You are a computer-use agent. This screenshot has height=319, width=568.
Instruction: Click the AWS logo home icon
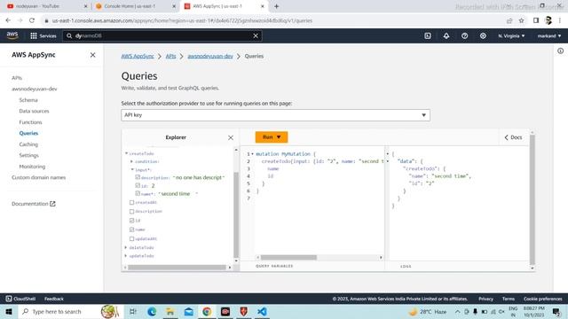tap(12, 35)
